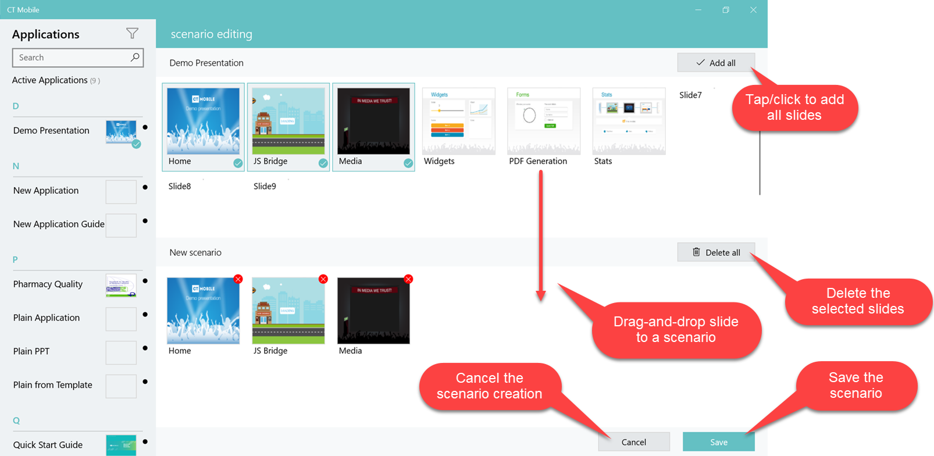Viewport: 934px width, 456px height.
Task: Click Media thumbnail in New scenario
Action: tap(373, 311)
